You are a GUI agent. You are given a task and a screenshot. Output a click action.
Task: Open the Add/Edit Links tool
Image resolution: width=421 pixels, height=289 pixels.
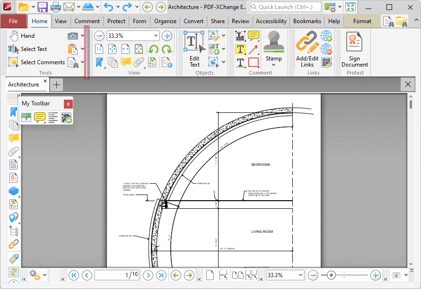tap(307, 49)
